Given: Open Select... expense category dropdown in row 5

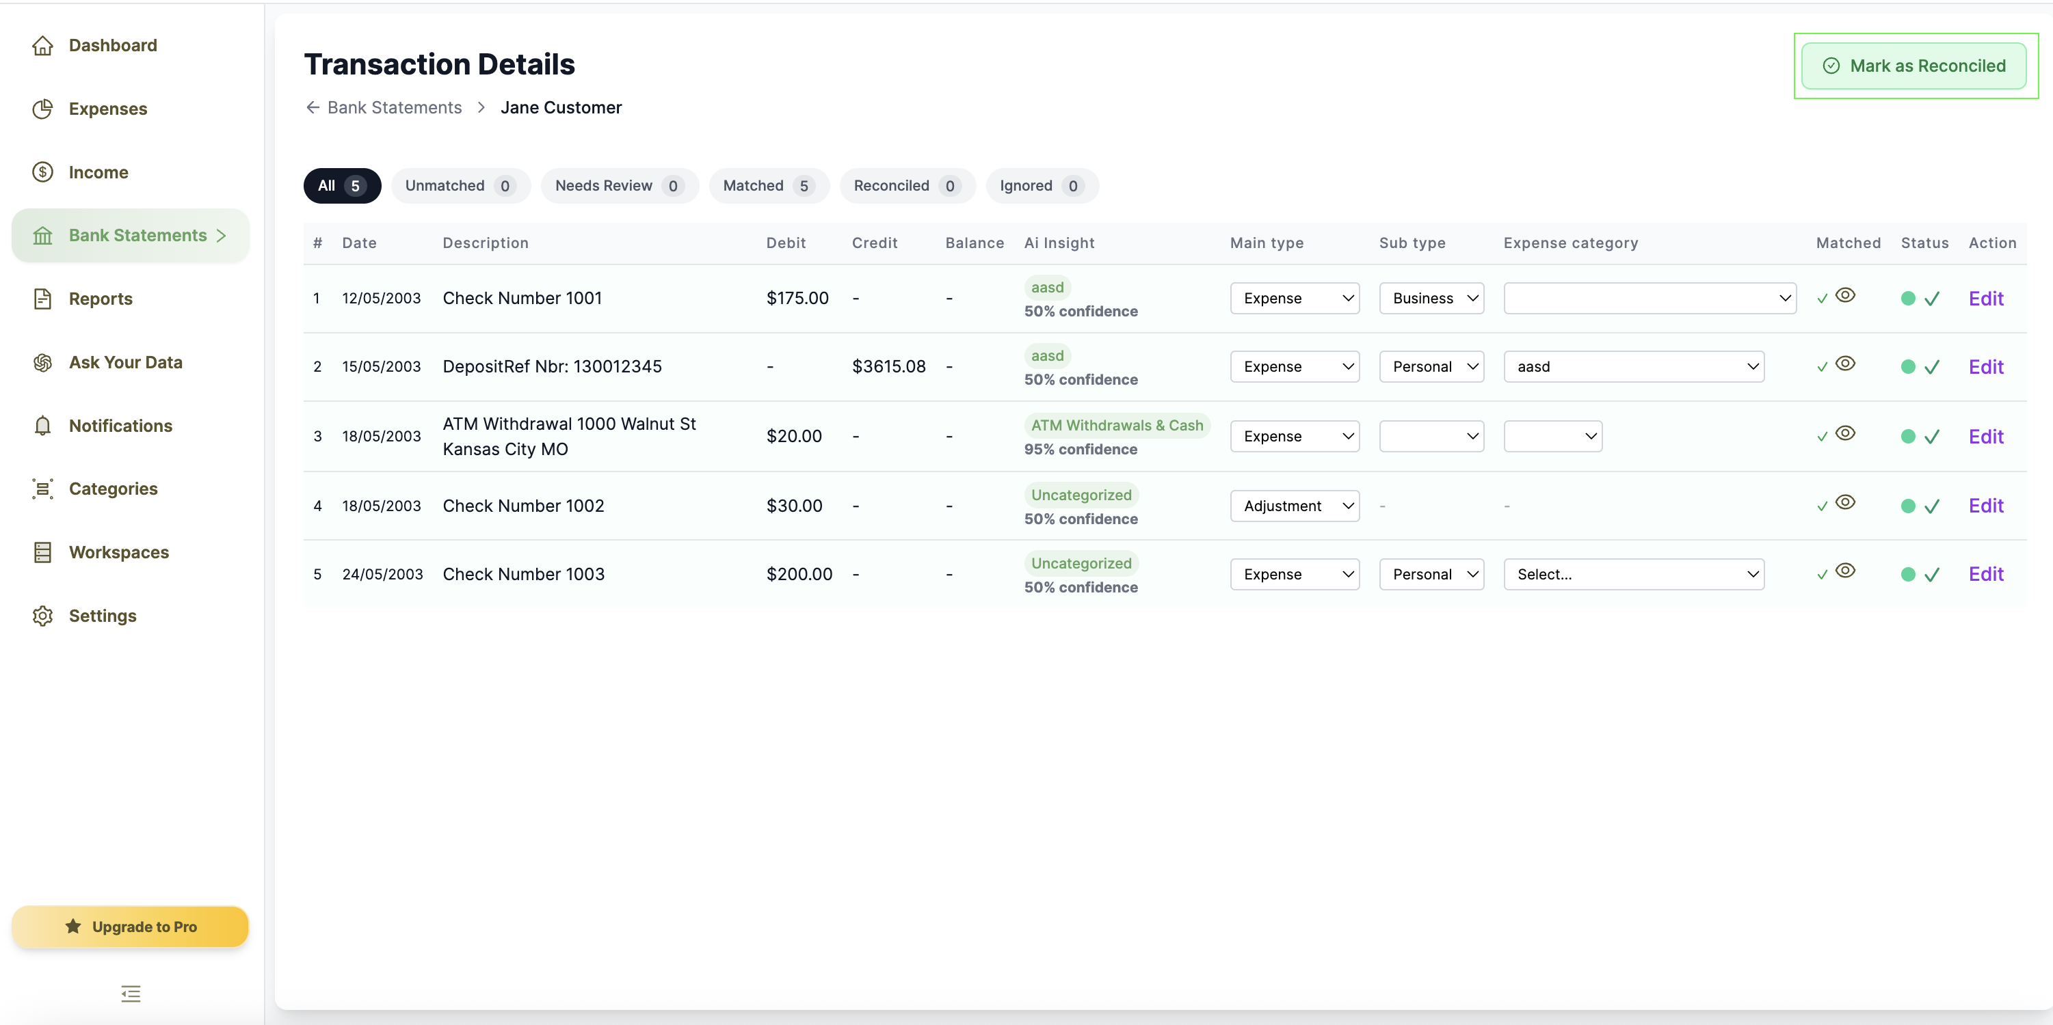Looking at the screenshot, I should tap(1634, 574).
